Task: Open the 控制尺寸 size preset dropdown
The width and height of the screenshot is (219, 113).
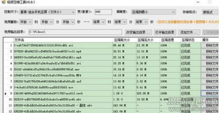Action: point(47,12)
